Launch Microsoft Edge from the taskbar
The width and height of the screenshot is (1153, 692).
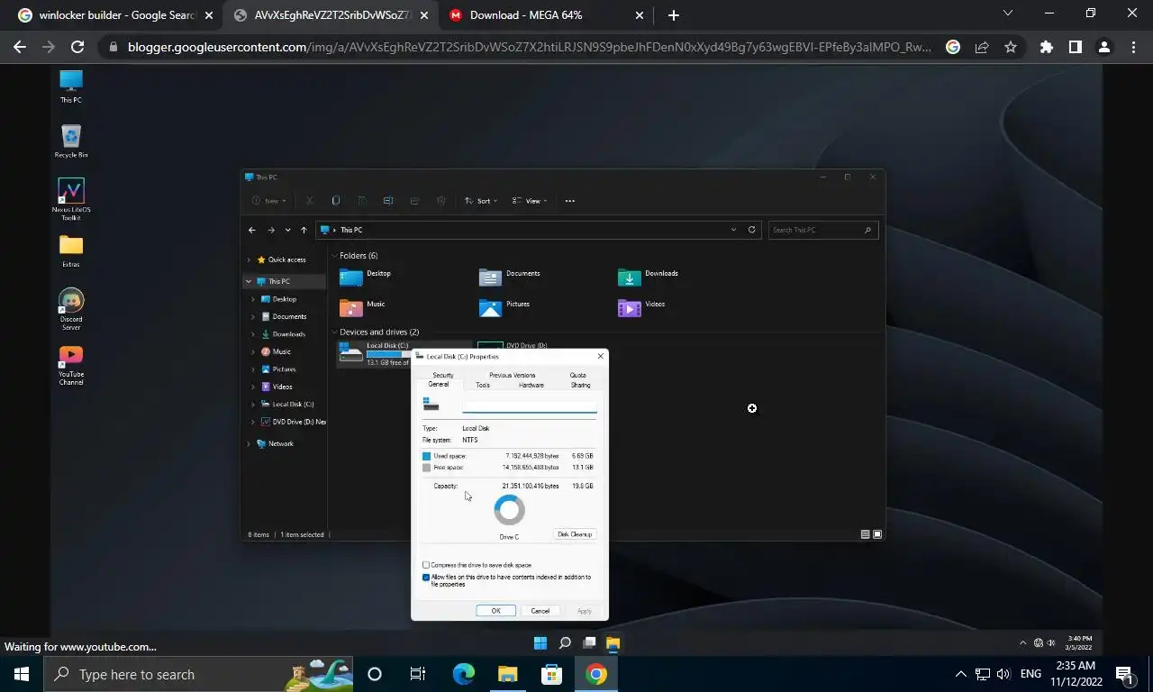(x=463, y=674)
